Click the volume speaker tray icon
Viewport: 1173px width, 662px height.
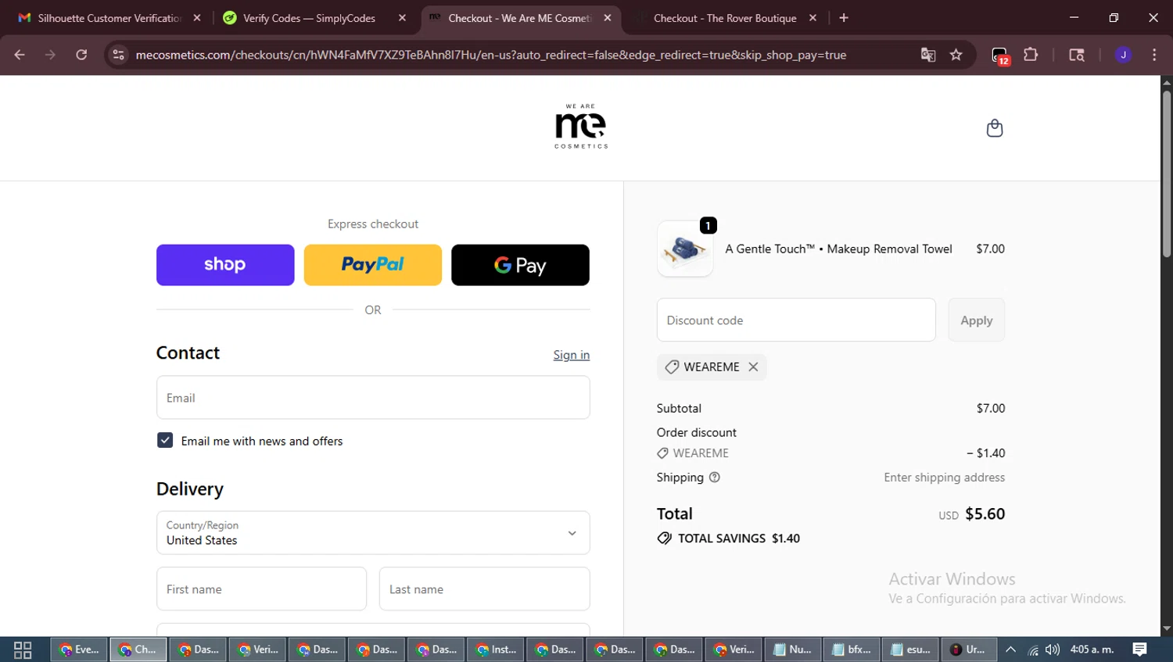[x=1053, y=649]
